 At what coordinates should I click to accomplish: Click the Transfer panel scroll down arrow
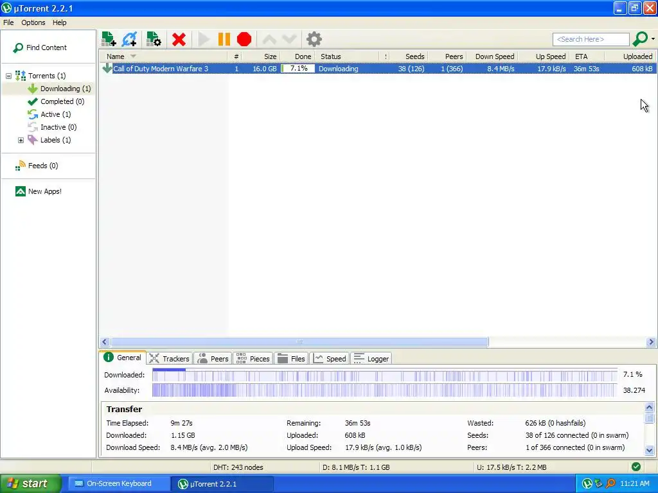649,451
